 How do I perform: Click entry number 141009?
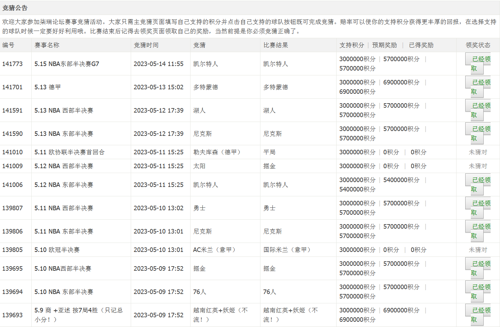[13, 166]
